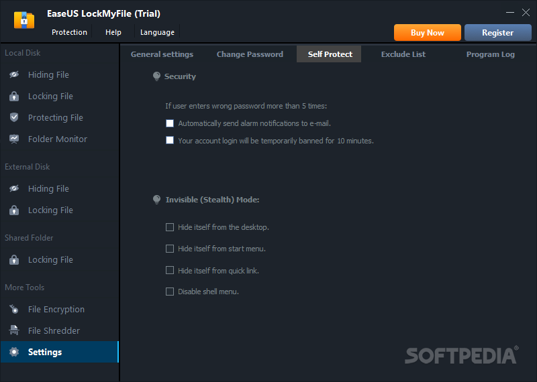
Task: Click the shield icon for Protecting File
Action: pos(14,117)
